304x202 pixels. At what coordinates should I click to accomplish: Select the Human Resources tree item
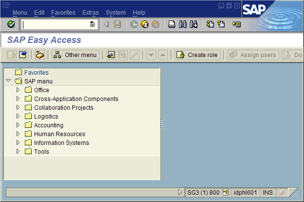(x=60, y=134)
